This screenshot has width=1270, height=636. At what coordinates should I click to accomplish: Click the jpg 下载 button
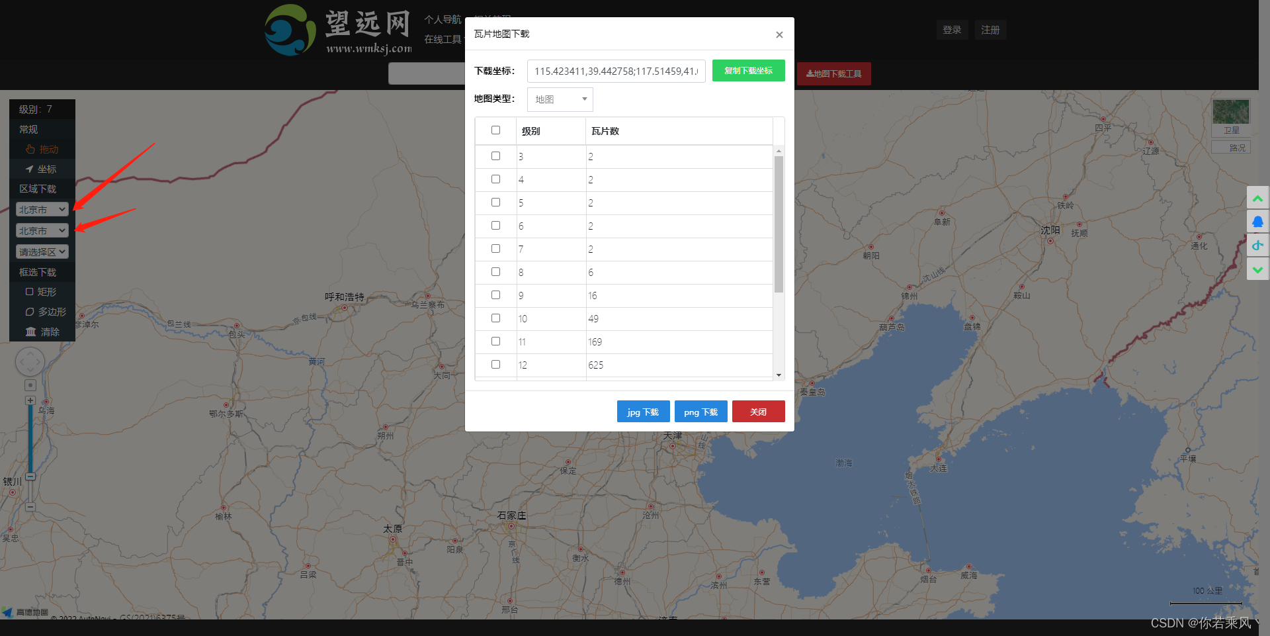[x=643, y=412]
